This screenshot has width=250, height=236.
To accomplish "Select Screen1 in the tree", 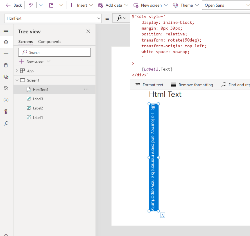I will 33,80.
